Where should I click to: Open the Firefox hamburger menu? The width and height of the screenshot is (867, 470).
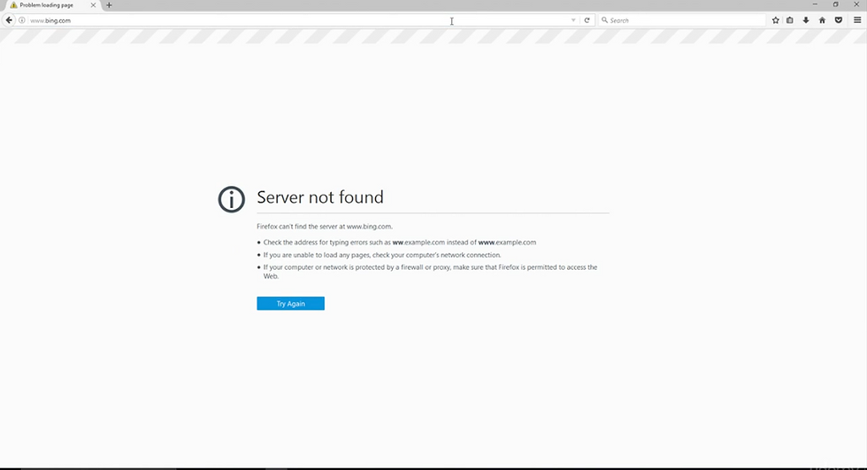(857, 20)
